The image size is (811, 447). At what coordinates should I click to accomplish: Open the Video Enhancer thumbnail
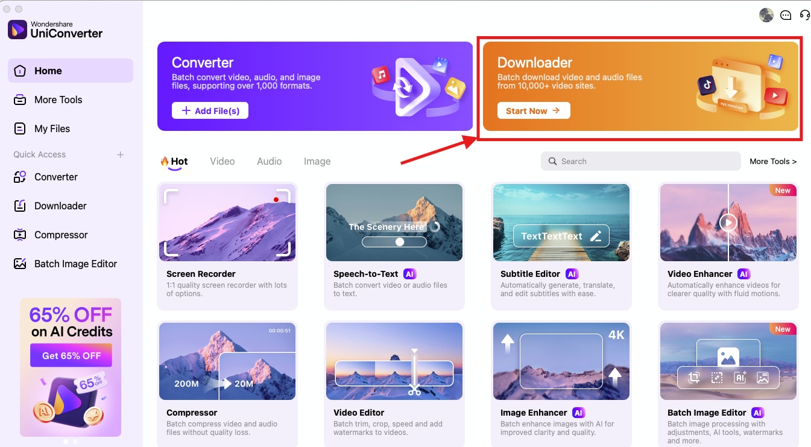[728, 223]
